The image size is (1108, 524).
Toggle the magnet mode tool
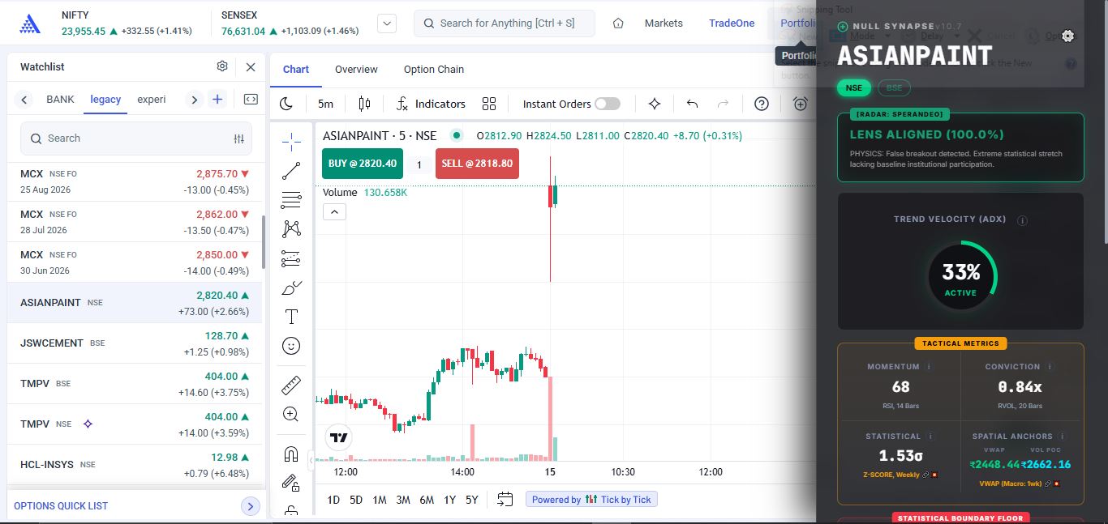point(291,454)
